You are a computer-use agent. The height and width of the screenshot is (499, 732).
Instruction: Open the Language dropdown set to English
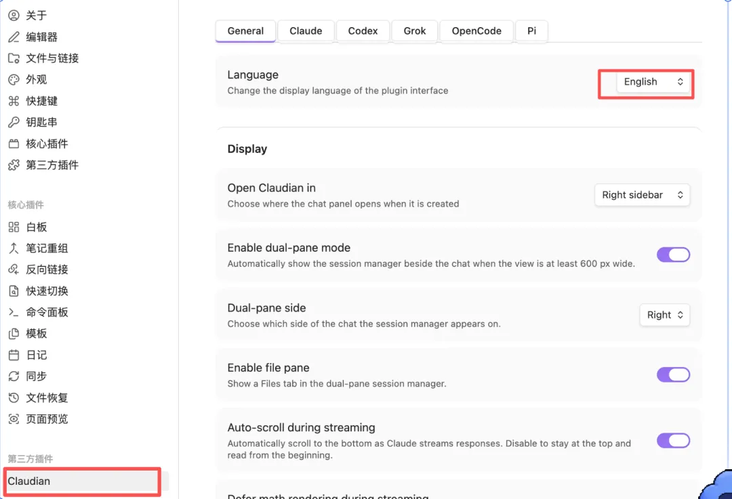pyautogui.click(x=653, y=82)
